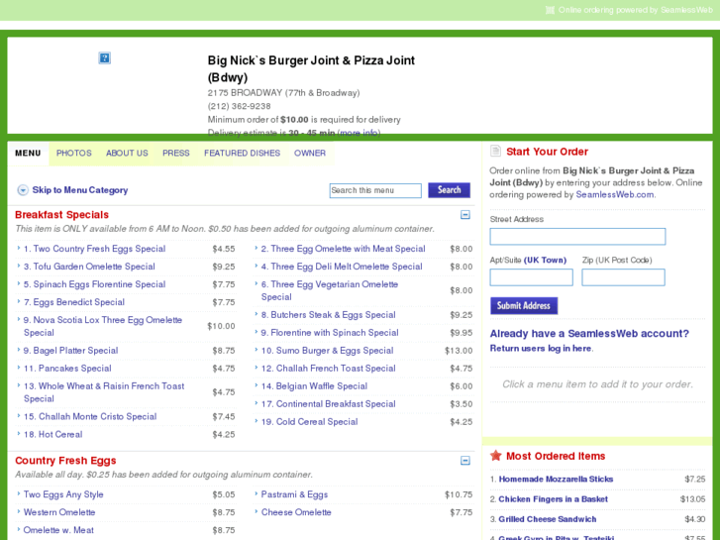Add Pastrami & Eggs

pos(294,494)
